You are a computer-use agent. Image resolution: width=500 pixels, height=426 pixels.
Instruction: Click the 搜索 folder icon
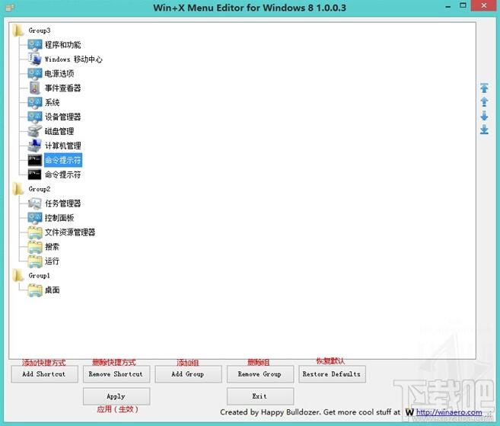pyautogui.click(x=35, y=247)
